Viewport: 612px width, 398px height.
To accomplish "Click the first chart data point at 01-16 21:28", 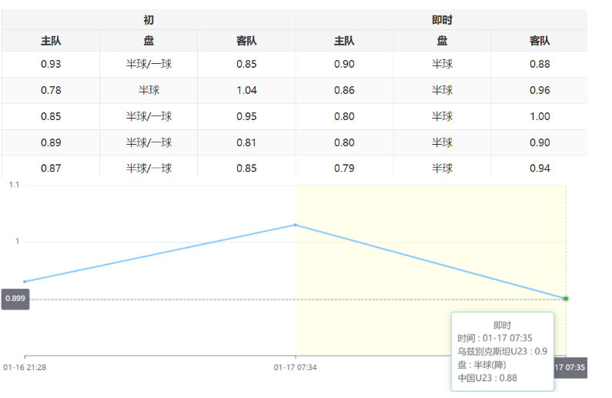I will pos(25,282).
